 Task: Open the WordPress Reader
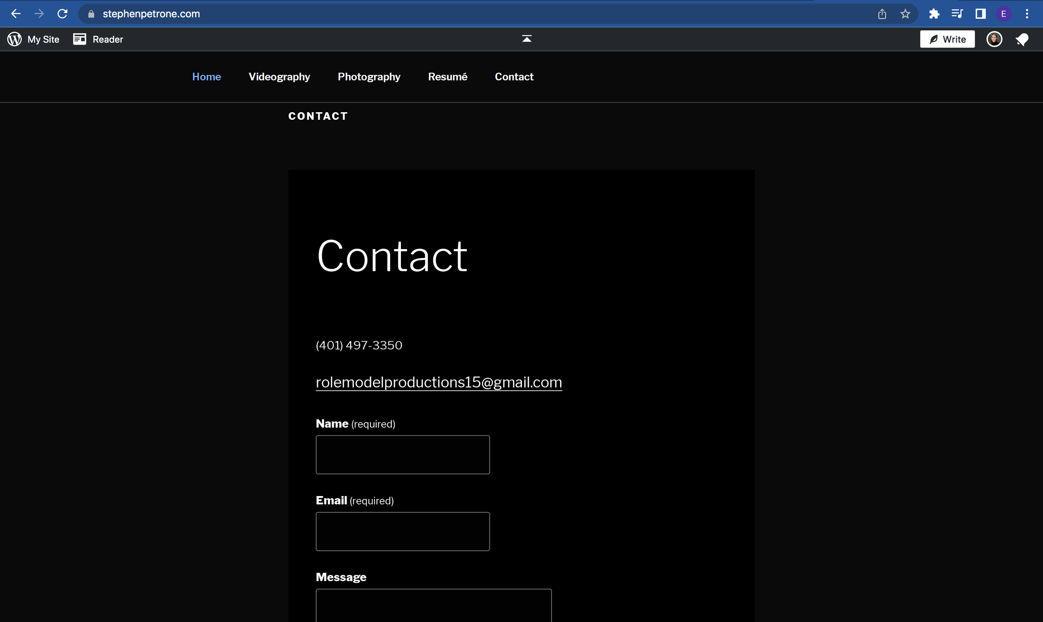(98, 39)
